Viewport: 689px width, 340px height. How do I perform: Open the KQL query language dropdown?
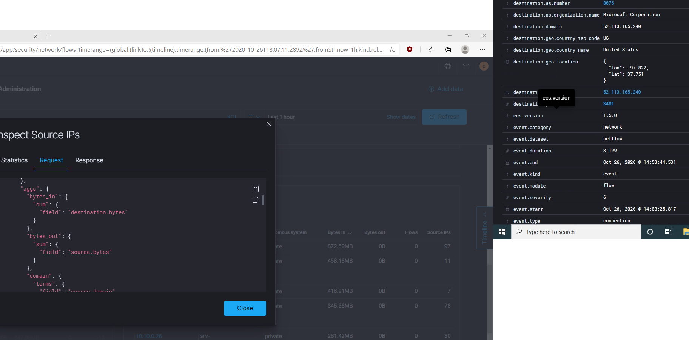(232, 117)
